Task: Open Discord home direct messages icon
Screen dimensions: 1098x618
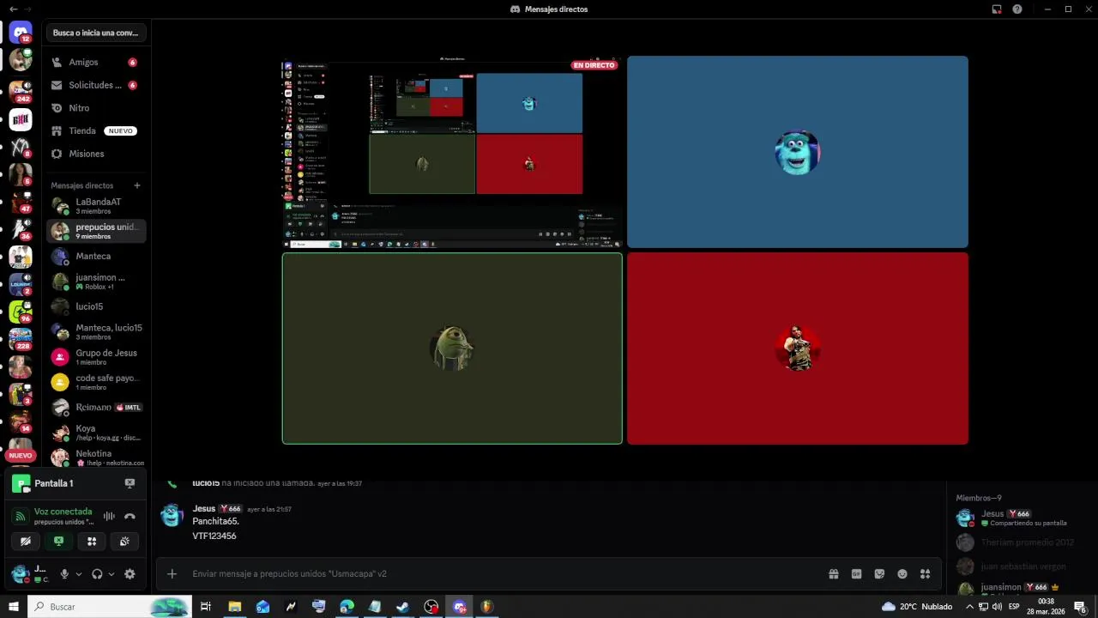Action: pyautogui.click(x=21, y=33)
